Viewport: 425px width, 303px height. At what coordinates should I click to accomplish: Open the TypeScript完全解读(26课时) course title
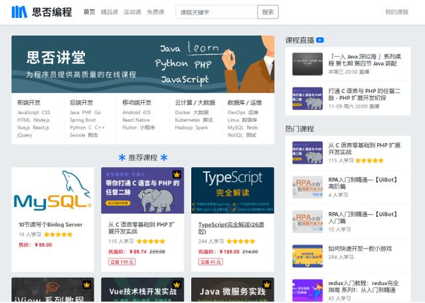click(228, 227)
